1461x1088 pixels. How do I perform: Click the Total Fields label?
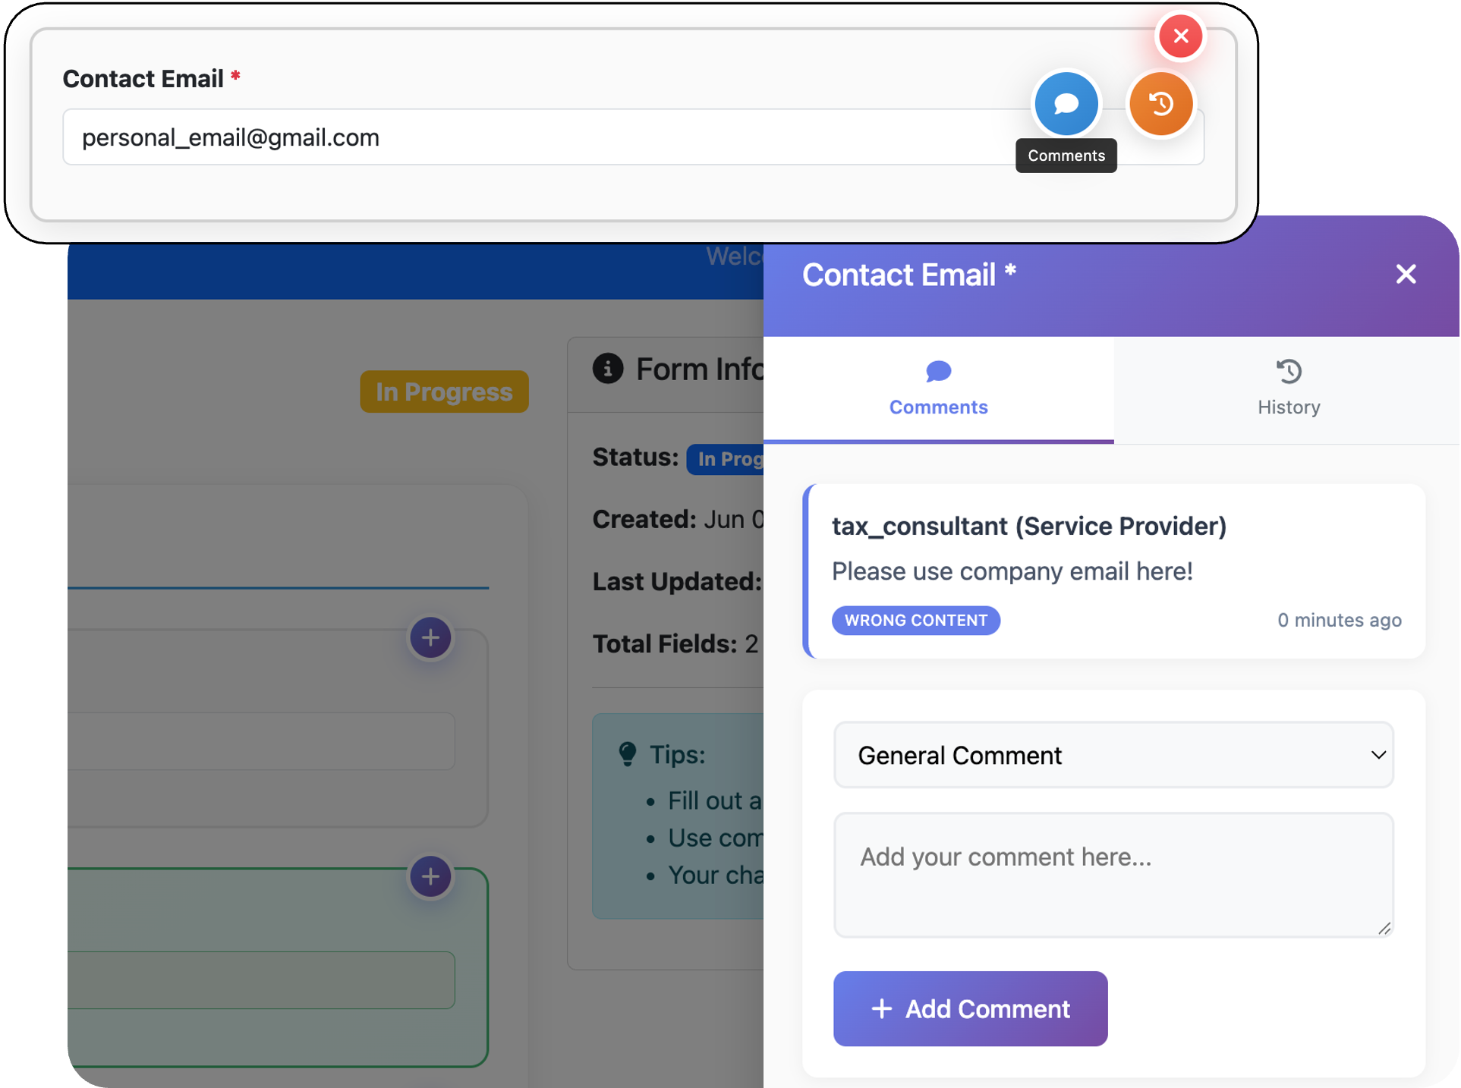[x=664, y=643]
